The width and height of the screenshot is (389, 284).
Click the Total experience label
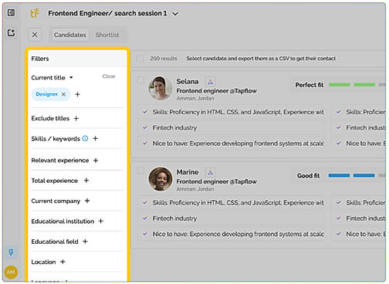[54, 181]
